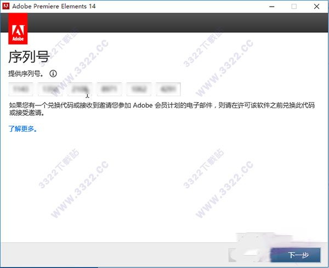
Task: Minimize the Premiere Elements installer window
Action: pyautogui.click(x=272, y=7)
